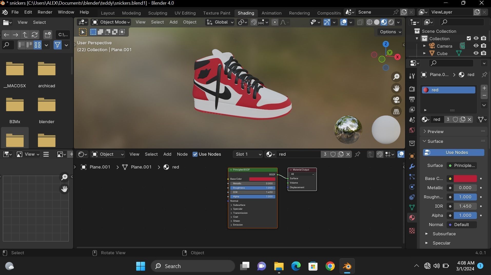The height and width of the screenshot is (275, 491).
Task: Open the All target dropdown on Material Output
Action: (302, 174)
